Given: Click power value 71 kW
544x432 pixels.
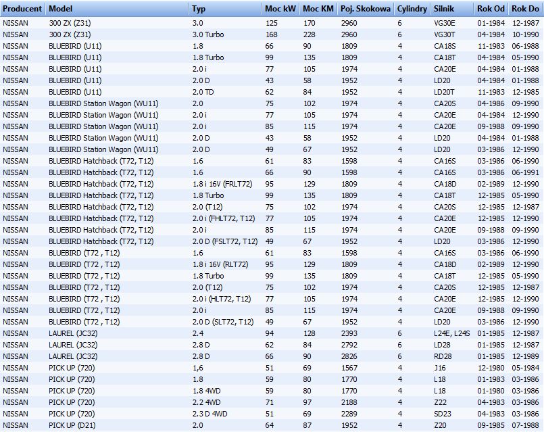Looking at the screenshot, I should tap(270, 402).
